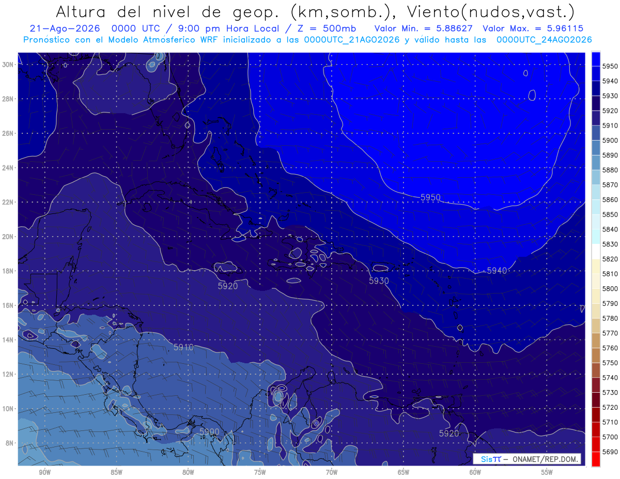620x479 pixels.
Task: Pick the legend swatch between 5810 and 5820
Action: 596,266
